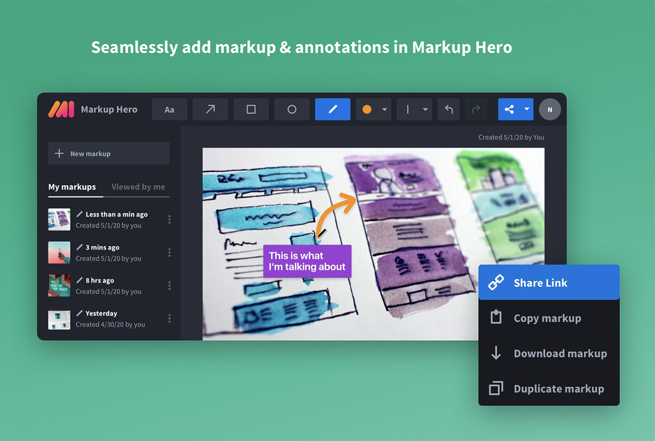Click Created 5/1/20 by You header text
Image resolution: width=655 pixels, height=441 pixels.
click(x=511, y=137)
